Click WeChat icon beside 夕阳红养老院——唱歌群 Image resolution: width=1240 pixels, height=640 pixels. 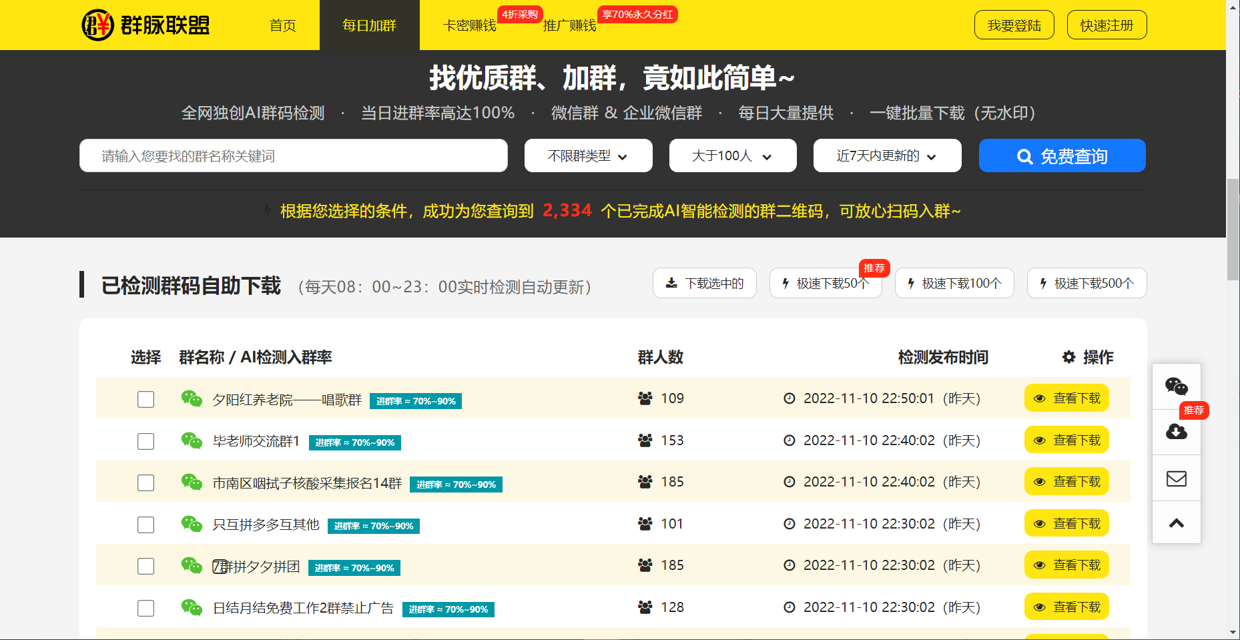pyautogui.click(x=192, y=398)
